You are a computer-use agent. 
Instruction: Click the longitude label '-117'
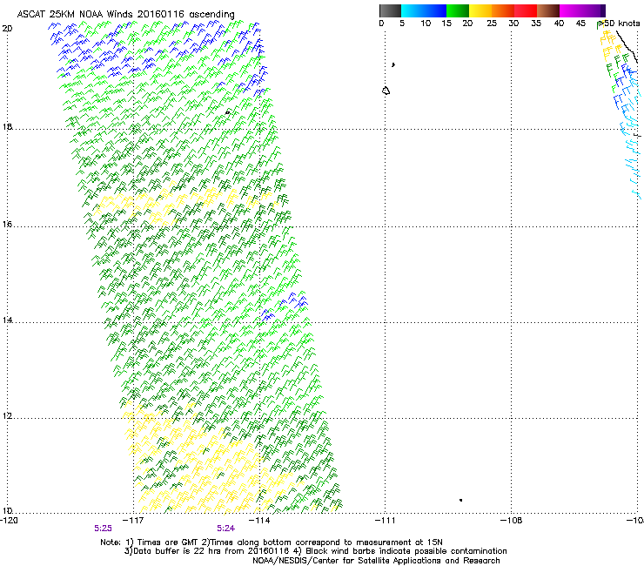134,520
